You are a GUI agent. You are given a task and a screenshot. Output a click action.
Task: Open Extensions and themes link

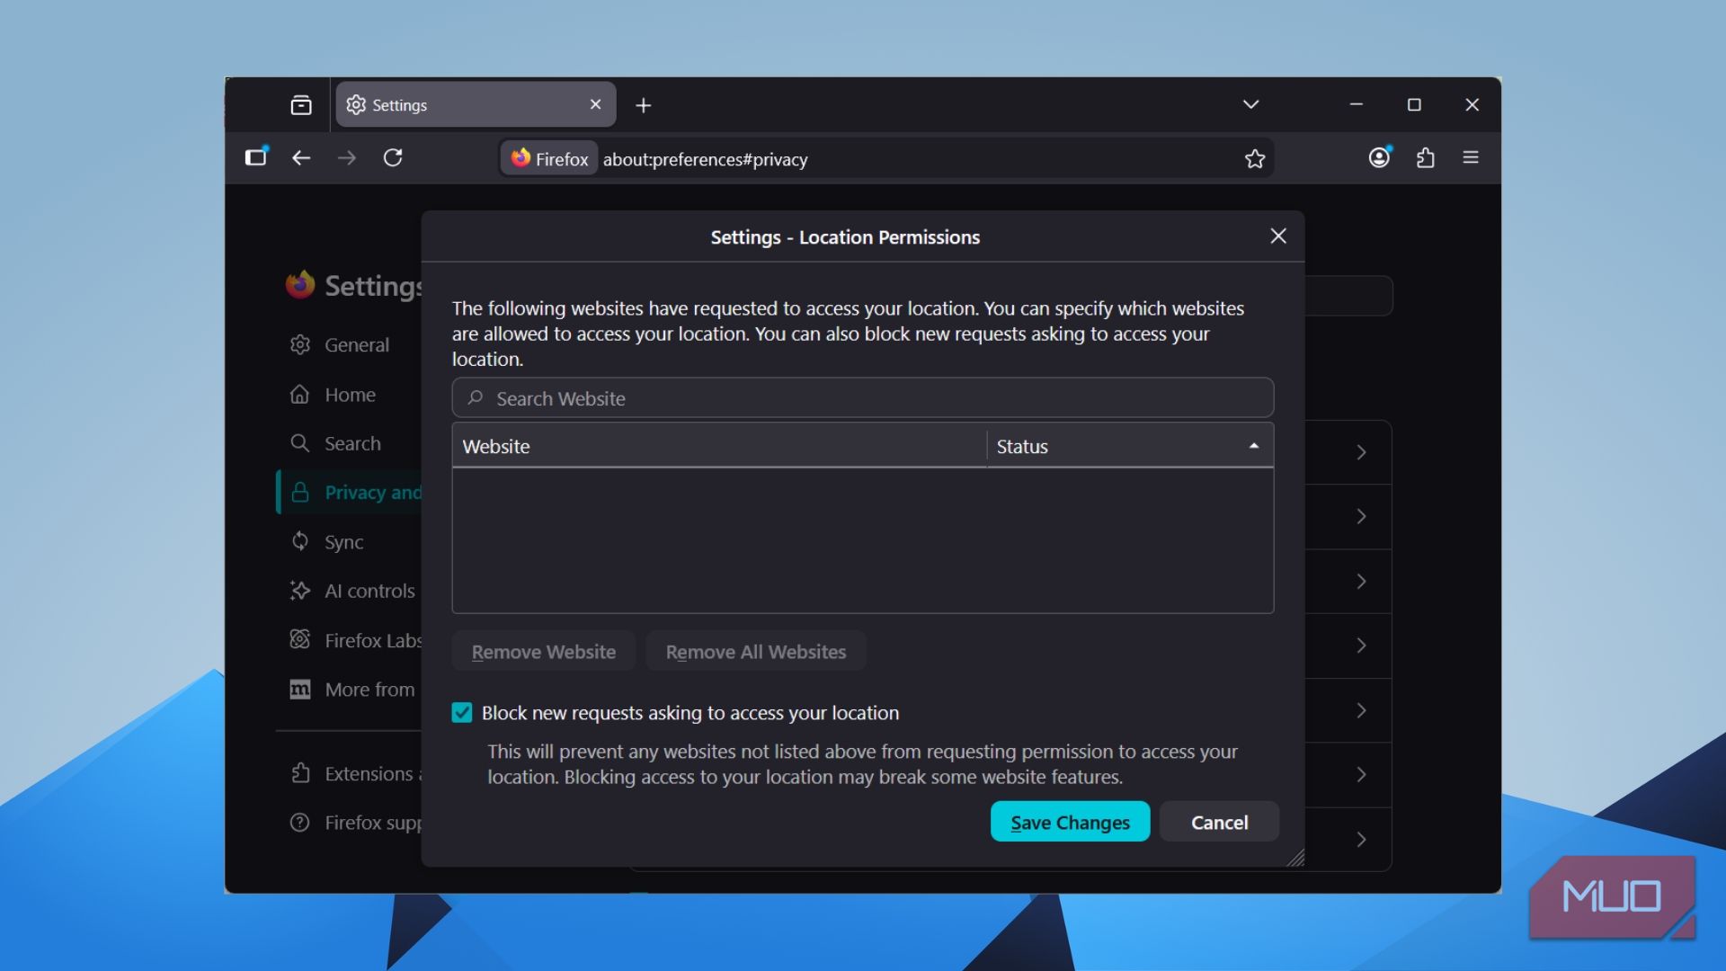[349, 773]
